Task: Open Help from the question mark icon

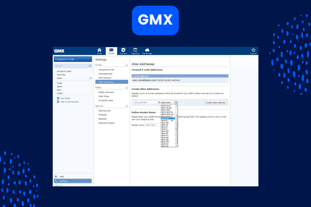Action: pyautogui.click(x=56, y=176)
